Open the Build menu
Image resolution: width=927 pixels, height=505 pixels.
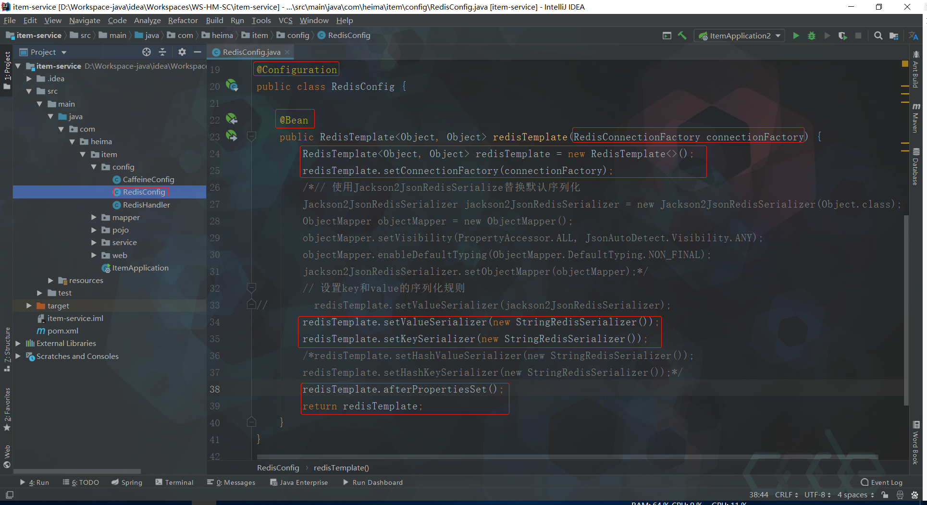214,20
